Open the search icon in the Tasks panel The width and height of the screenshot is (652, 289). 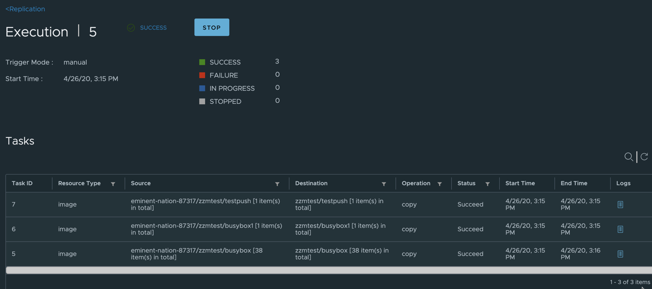(629, 157)
